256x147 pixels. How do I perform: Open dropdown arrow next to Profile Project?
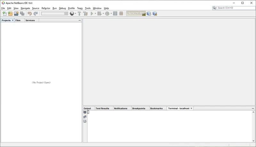point(111,14)
